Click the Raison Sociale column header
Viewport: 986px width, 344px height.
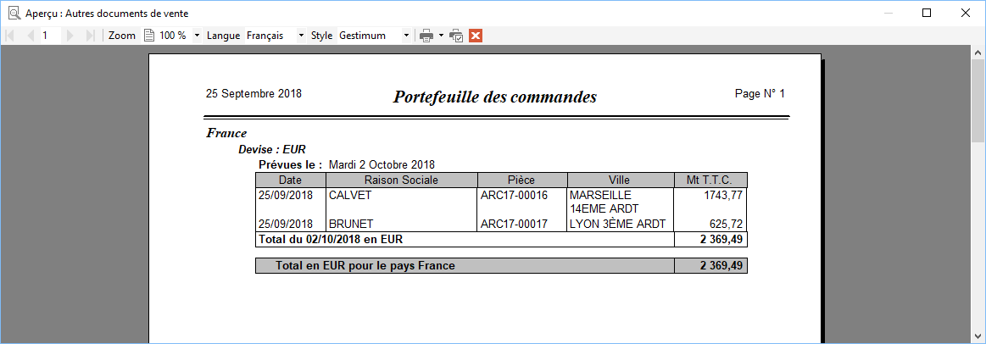(402, 180)
